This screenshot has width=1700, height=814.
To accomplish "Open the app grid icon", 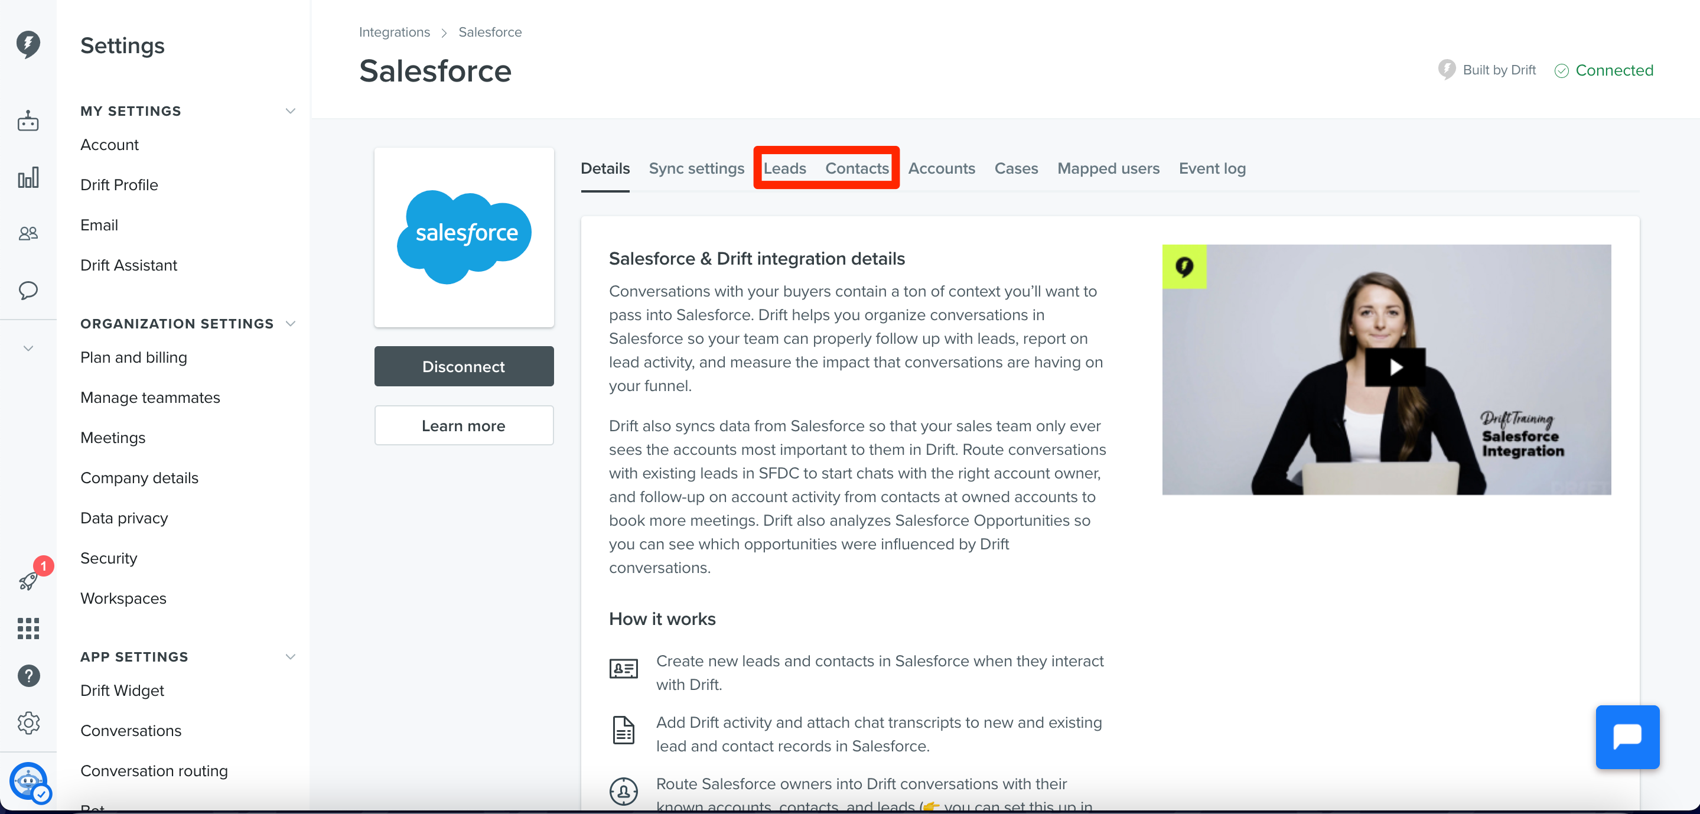I will [28, 629].
